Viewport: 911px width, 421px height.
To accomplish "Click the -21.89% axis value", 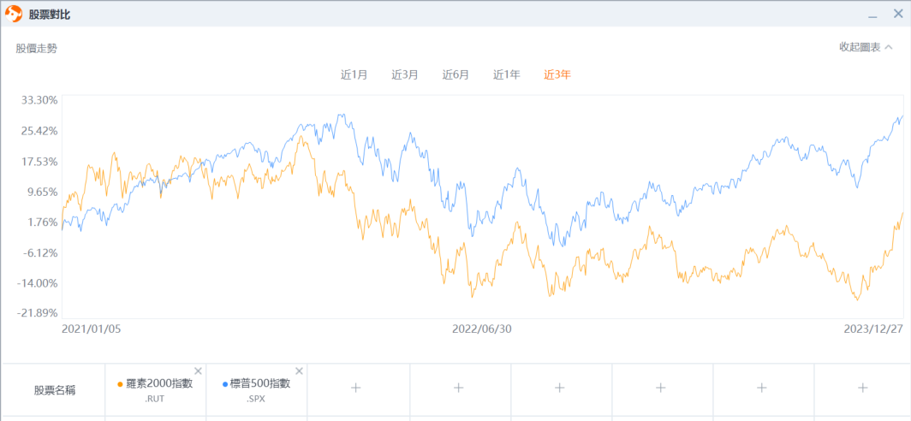I will [x=38, y=313].
